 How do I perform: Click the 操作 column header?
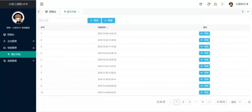tap(205, 27)
